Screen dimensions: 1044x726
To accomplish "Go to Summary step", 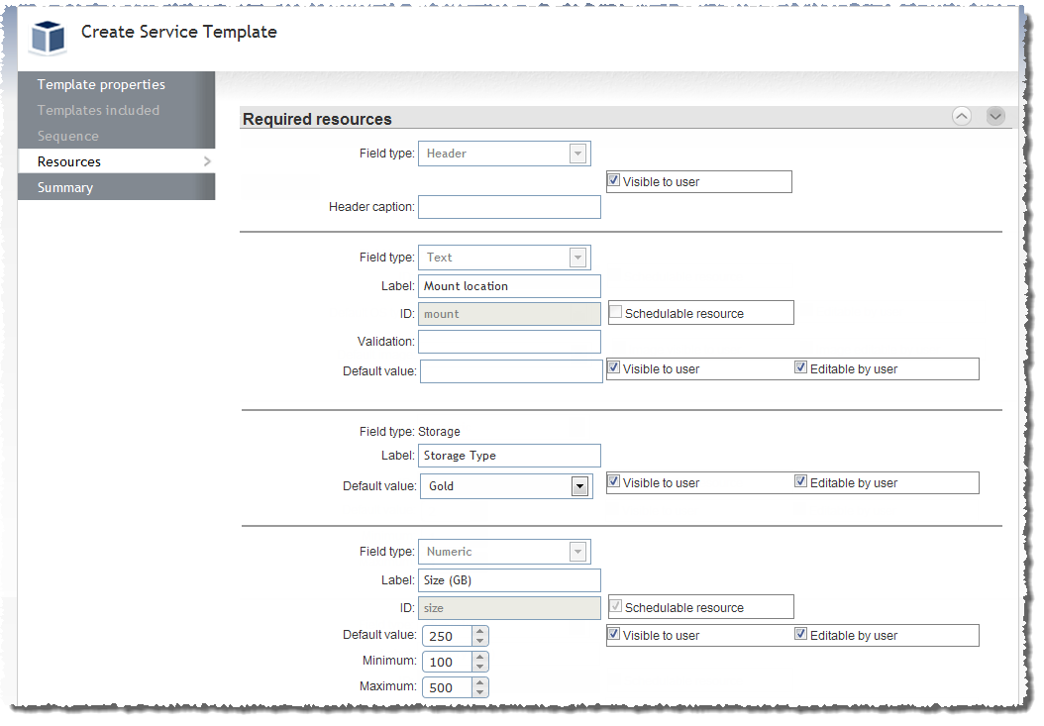I will point(117,187).
